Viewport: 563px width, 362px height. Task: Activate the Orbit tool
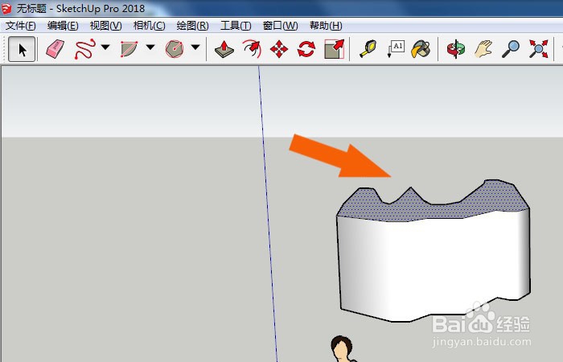456,49
